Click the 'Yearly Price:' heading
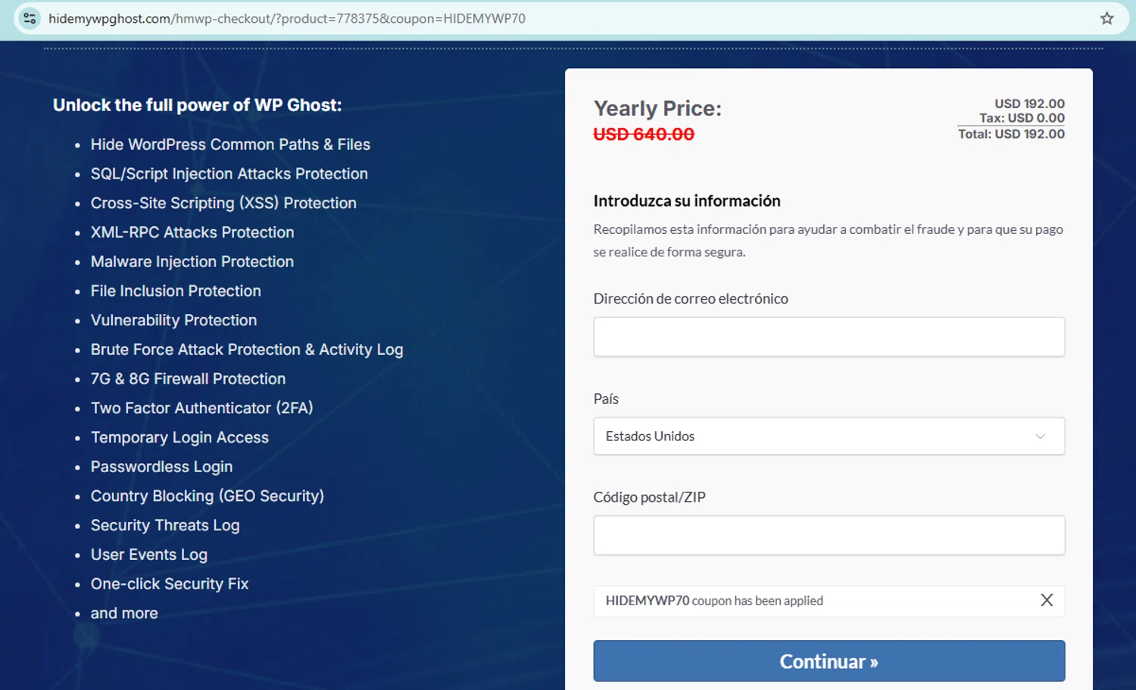1136x690 pixels. pyautogui.click(x=657, y=108)
